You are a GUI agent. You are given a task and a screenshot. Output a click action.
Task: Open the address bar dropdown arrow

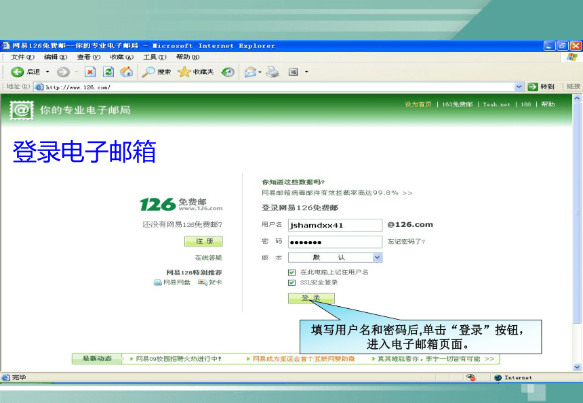pos(519,87)
